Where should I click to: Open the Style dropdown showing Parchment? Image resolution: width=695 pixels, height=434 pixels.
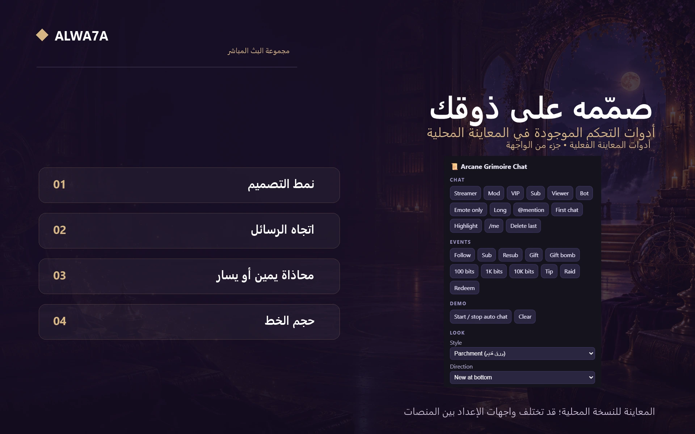click(x=522, y=353)
